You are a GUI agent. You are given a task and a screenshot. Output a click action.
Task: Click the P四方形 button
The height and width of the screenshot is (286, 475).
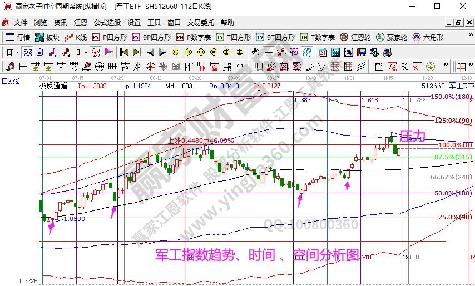click(109, 38)
